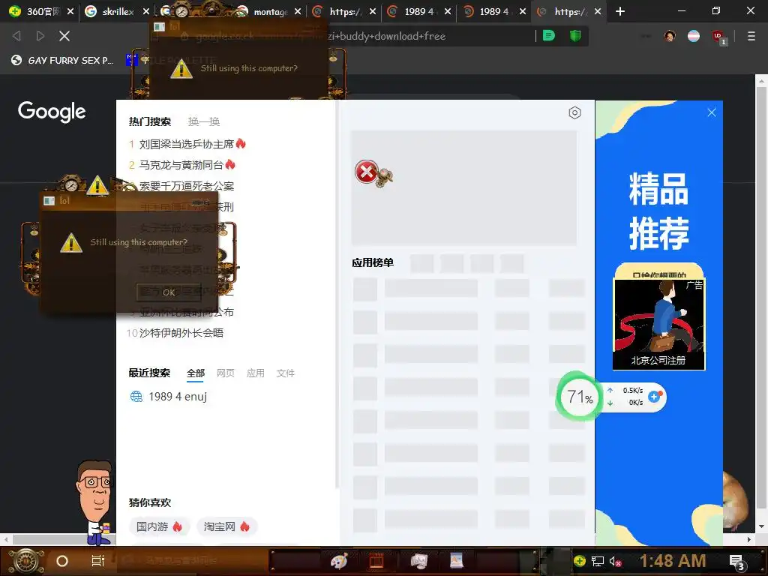
Task: Click the horizontal scrollbar right arrow
Action: tap(748, 540)
